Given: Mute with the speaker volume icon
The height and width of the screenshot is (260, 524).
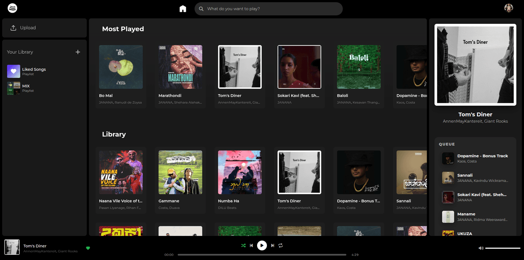Looking at the screenshot, I should point(481,248).
